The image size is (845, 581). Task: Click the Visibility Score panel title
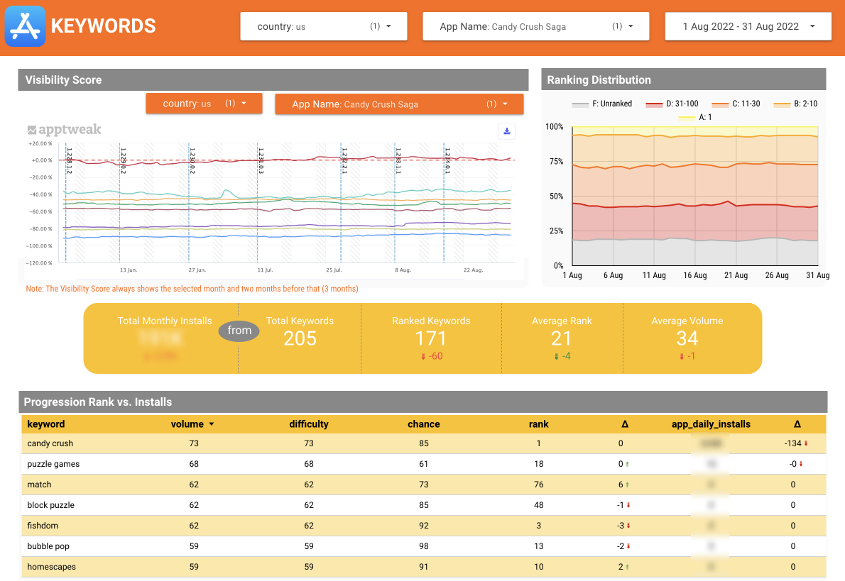coord(63,79)
